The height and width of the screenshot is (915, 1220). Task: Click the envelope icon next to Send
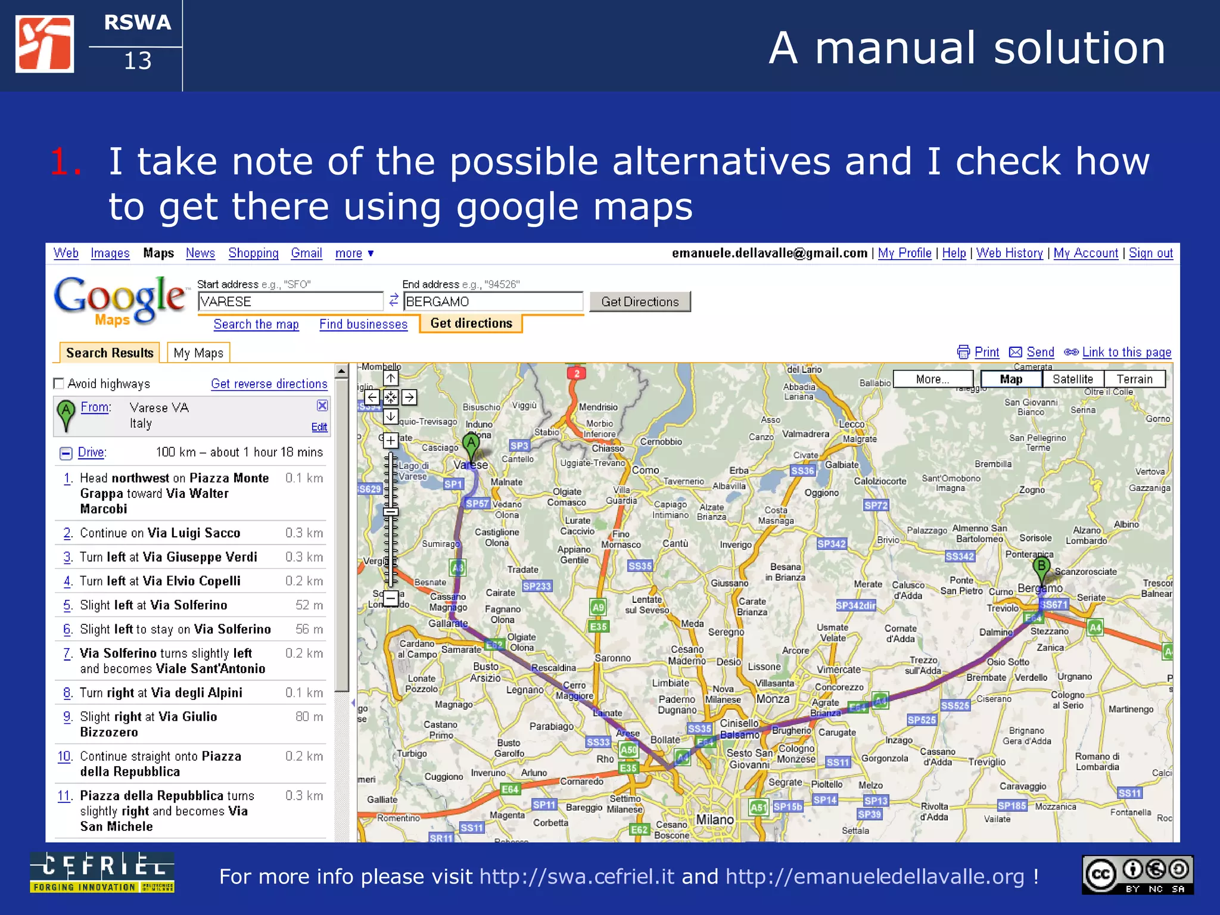1016,352
